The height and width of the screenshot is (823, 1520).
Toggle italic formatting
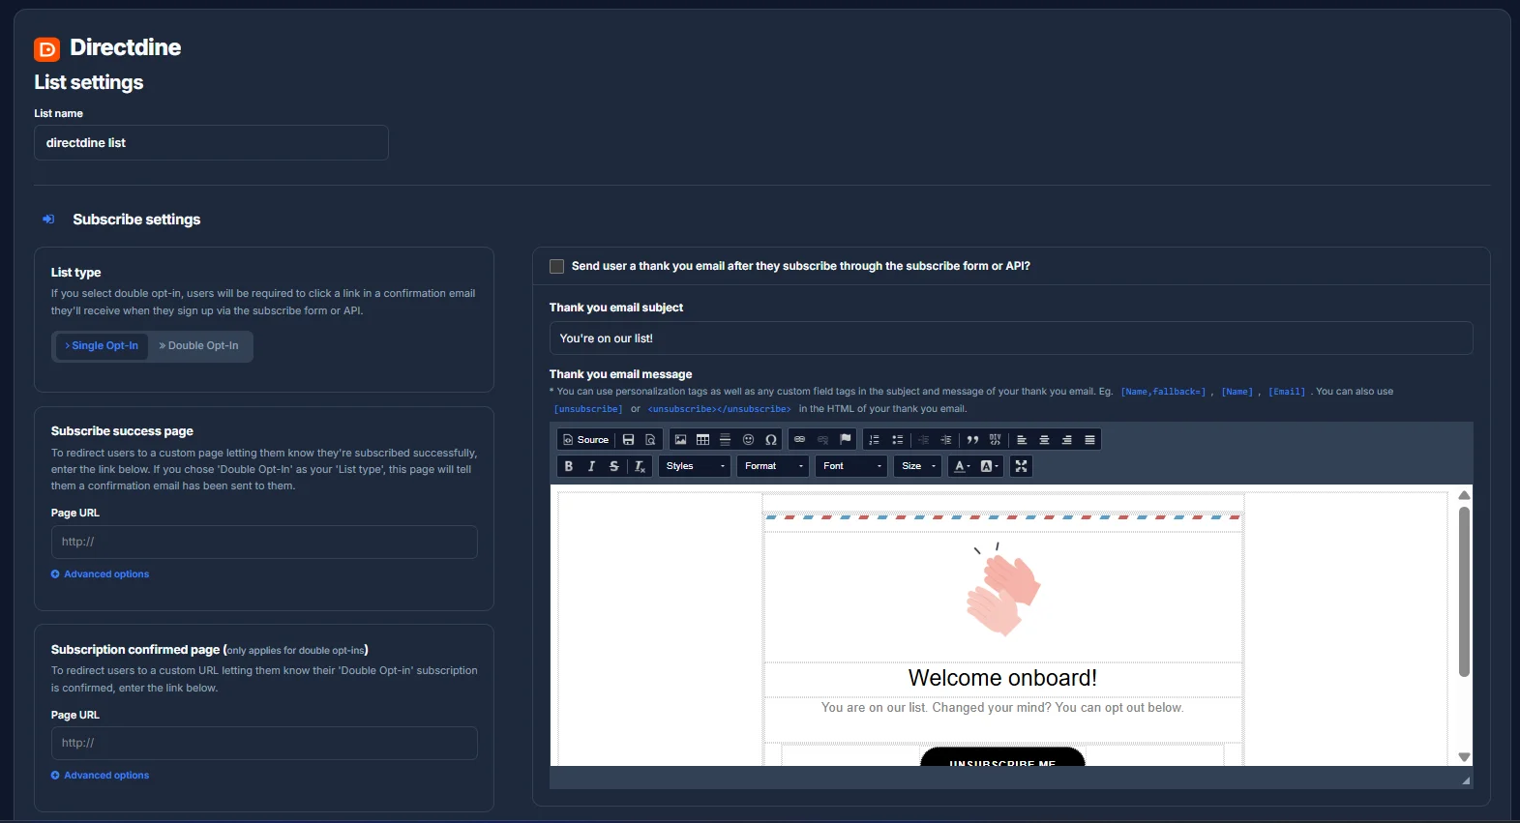591,466
